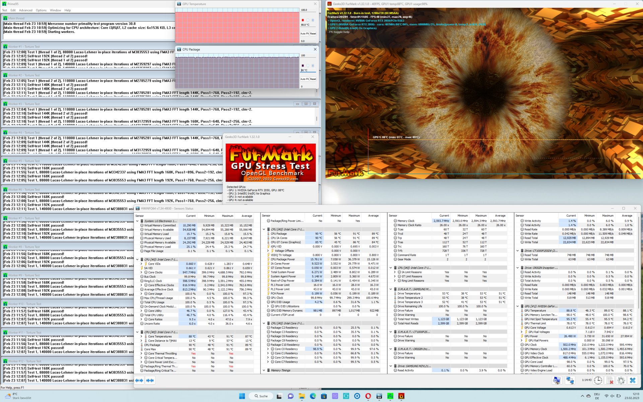Image resolution: width=643 pixels, height=402 pixels.
Task: Click the clock reset timer icon
Action: [598, 380]
